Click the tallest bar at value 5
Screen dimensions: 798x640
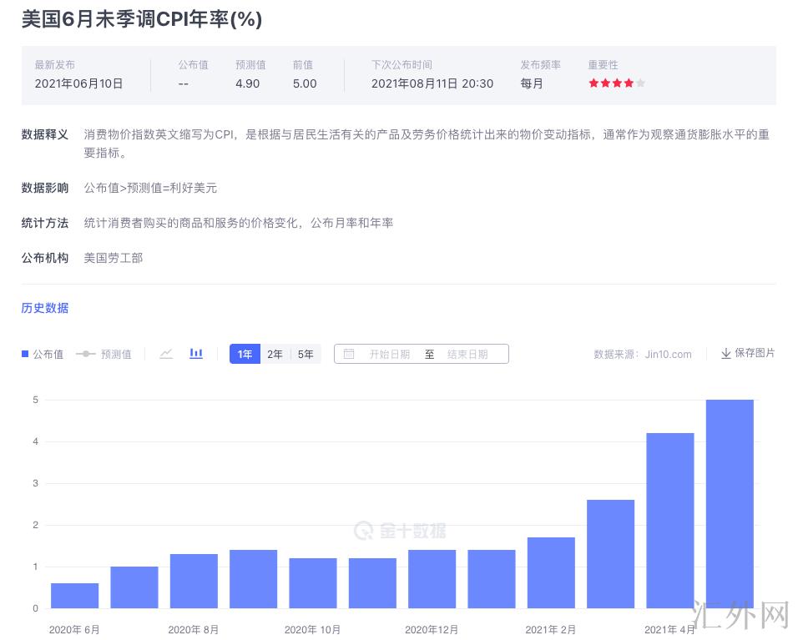730,503
